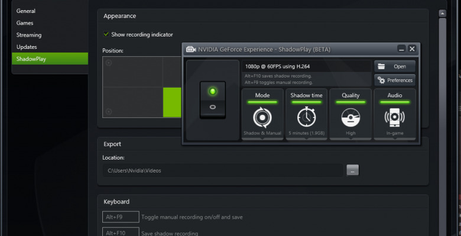Image resolution: width=461 pixels, height=236 pixels.
Task: Browse for export location with ... button
Action: pyautogui.click(x=352, y=170)
